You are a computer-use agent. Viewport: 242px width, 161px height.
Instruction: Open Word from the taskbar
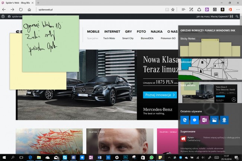click(x=99, y=157)
